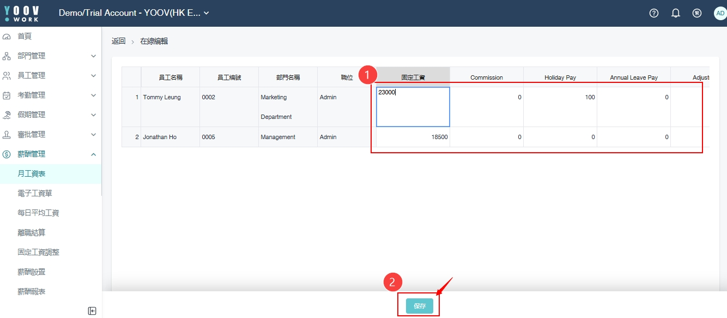Open the notifications bell icon
This screenshot has height=318, width=727.
pos(676,13)
